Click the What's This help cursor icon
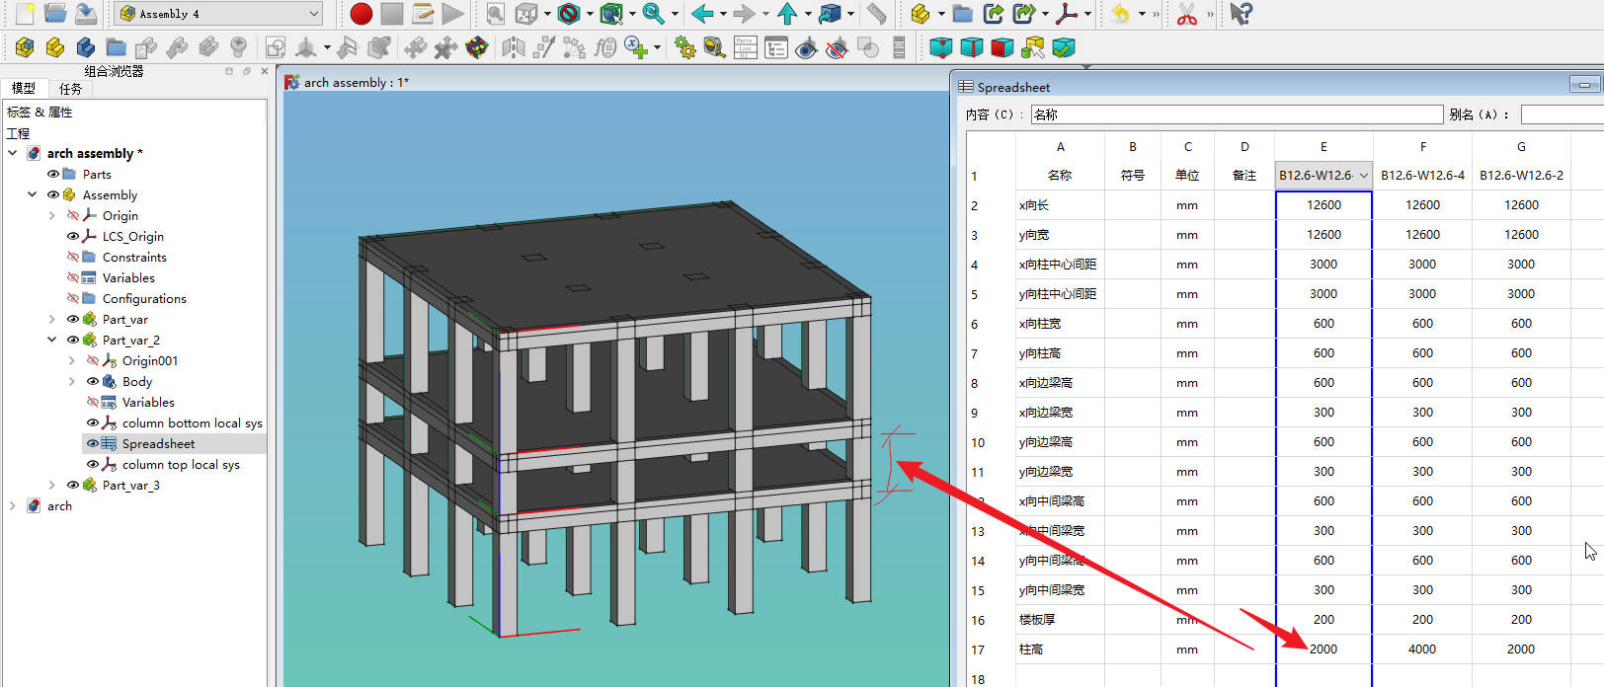 [x=1241, y=14]
